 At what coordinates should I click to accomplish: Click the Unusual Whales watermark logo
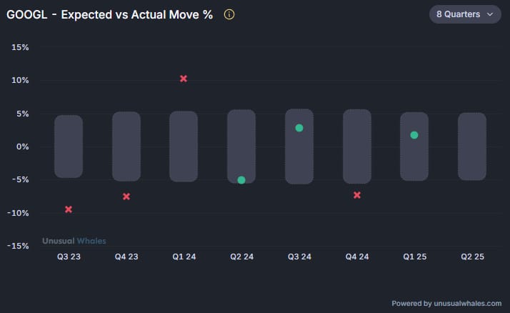coord(74,241)
